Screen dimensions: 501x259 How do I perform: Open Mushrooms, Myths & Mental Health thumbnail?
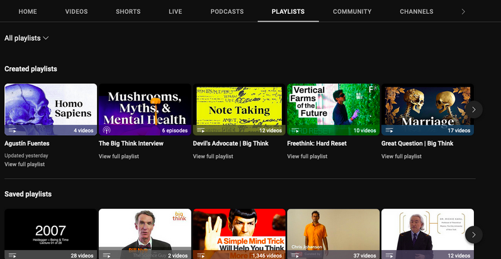tap(145, 109)
